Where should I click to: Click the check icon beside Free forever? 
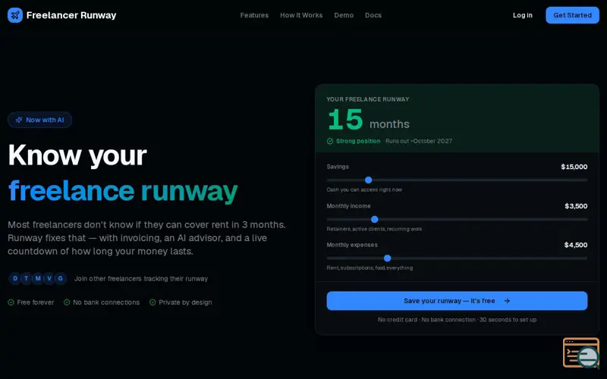point(11,302)
